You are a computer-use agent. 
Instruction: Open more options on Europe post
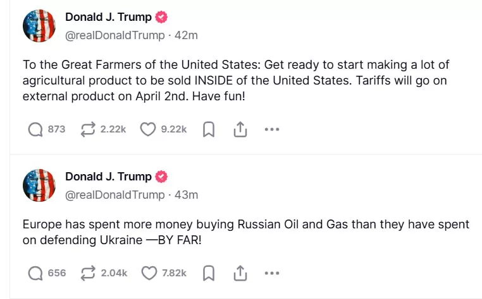(x=271, y=273)
